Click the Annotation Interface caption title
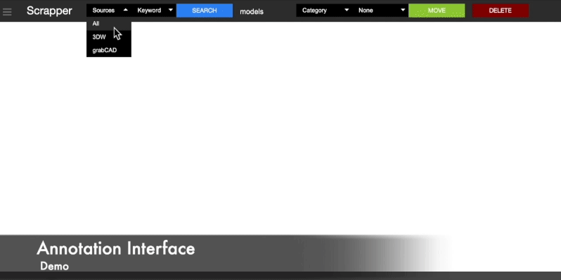The height and width of the screenshot is (280, 561). [x=116, y=248]
